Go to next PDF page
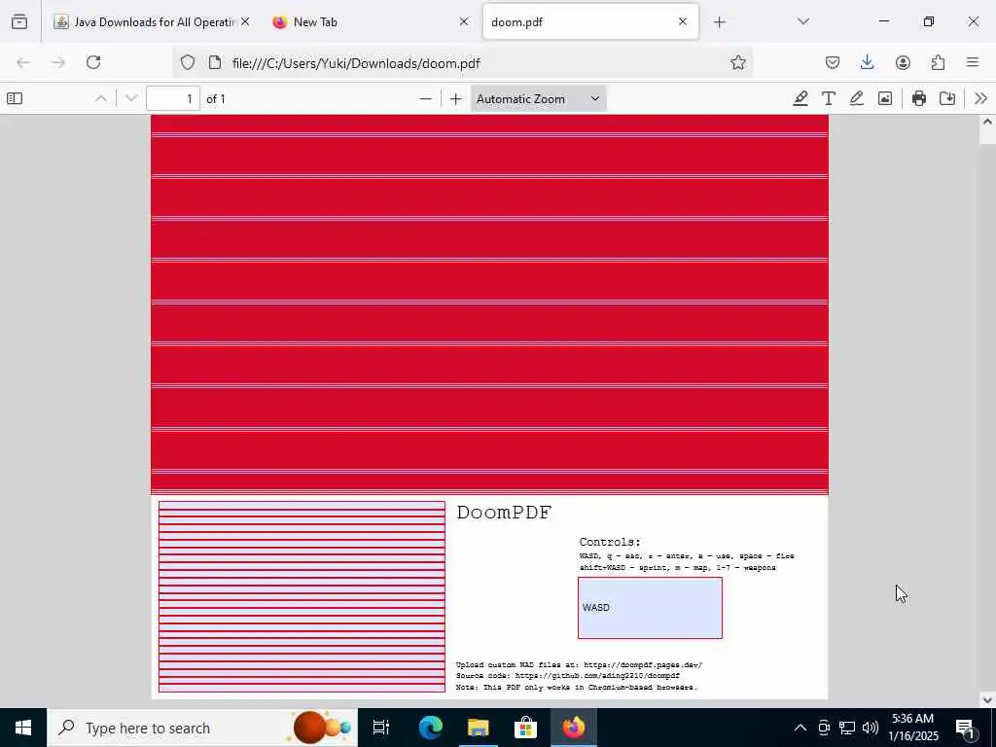The width and height of the screenshot is (996, 747). [x=131, y=98]
